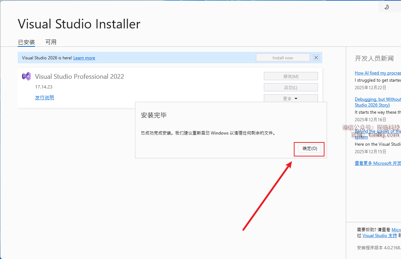Click the date 2025年12月22日
The width and height of the screenshot is (401, 259).
370,88
